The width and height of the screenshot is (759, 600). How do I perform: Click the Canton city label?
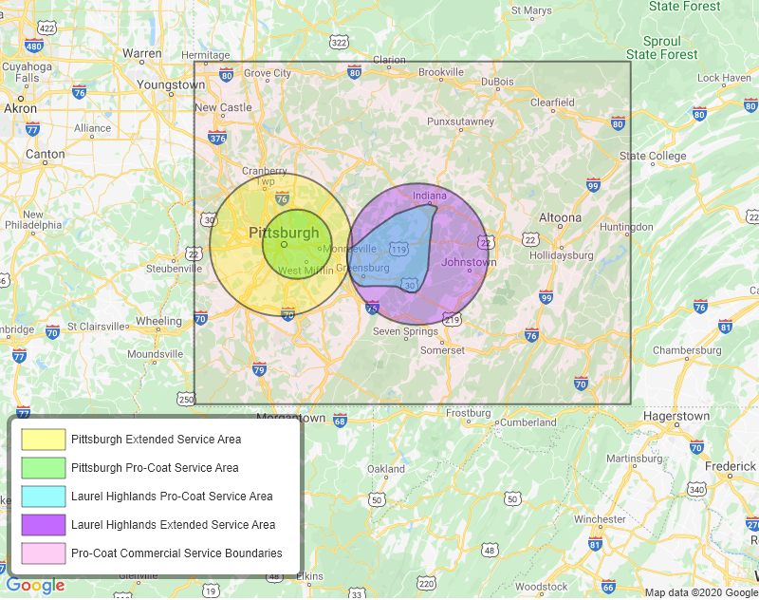[x=45, y=154]
